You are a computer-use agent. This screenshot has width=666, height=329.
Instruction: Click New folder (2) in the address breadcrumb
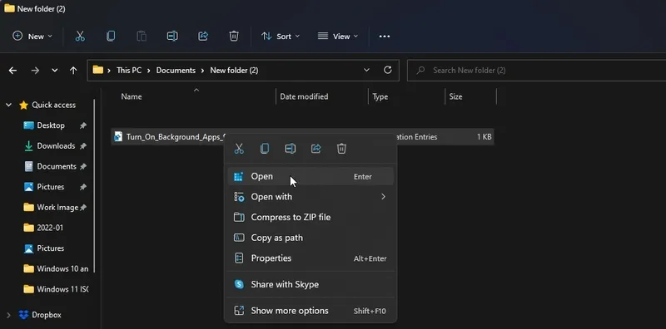coord(234,71)
